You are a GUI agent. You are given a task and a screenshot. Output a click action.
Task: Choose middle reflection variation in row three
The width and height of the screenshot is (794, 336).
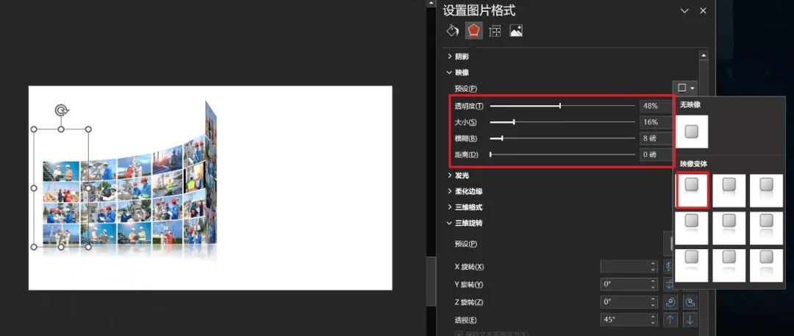click(729, 265)
